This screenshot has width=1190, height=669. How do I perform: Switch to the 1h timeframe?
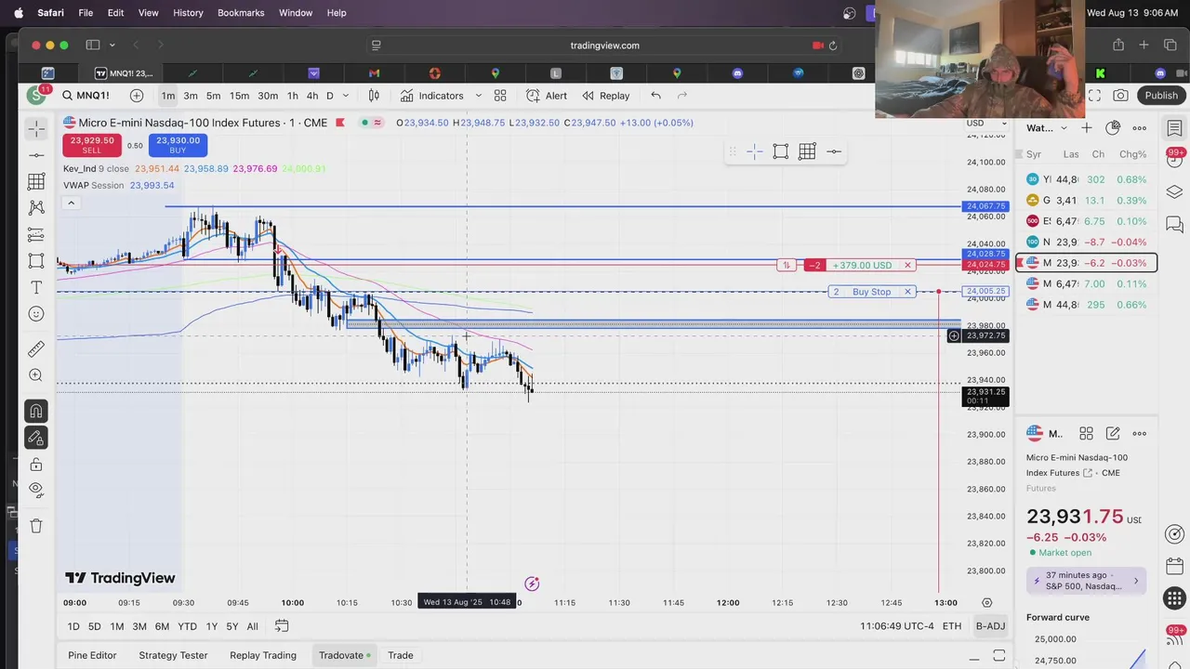click(x=292, y=96)
